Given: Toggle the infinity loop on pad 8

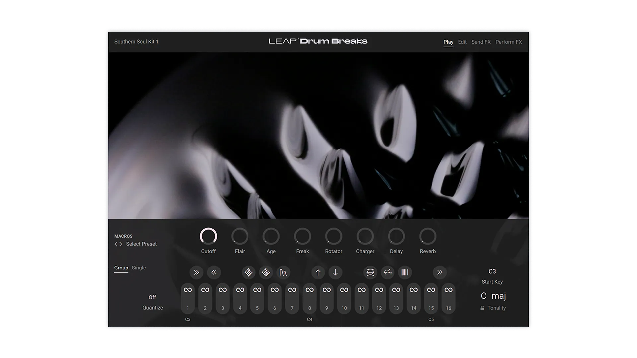Looking at the screenshot, I should (x=309, y=290).
